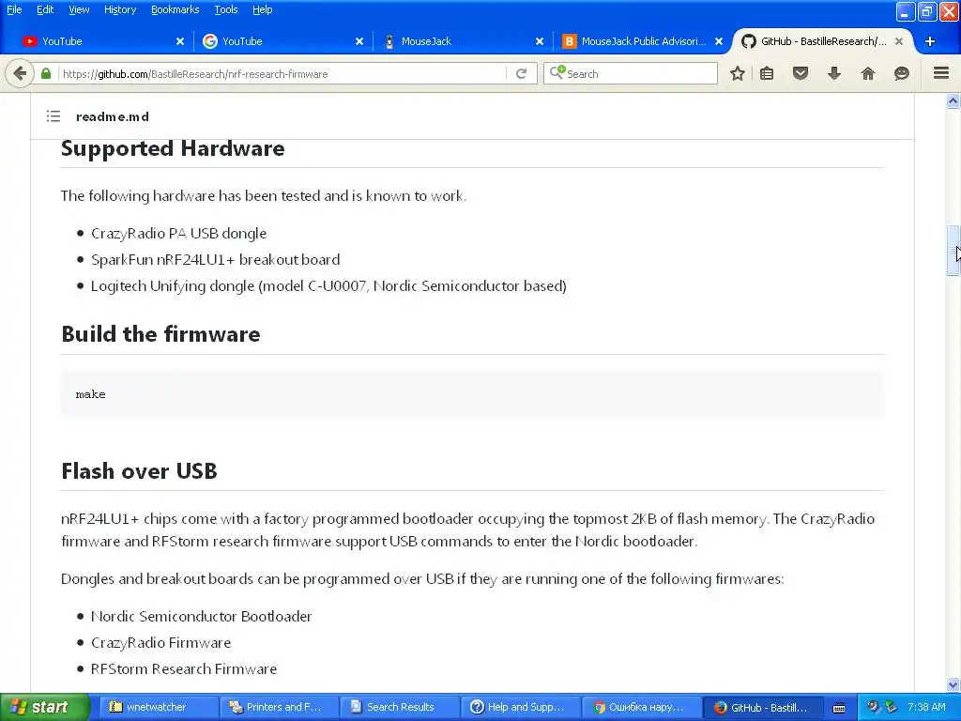The image size is (961, 721).
Task: Close the MouseJack tab
Action: coord(540,41)
